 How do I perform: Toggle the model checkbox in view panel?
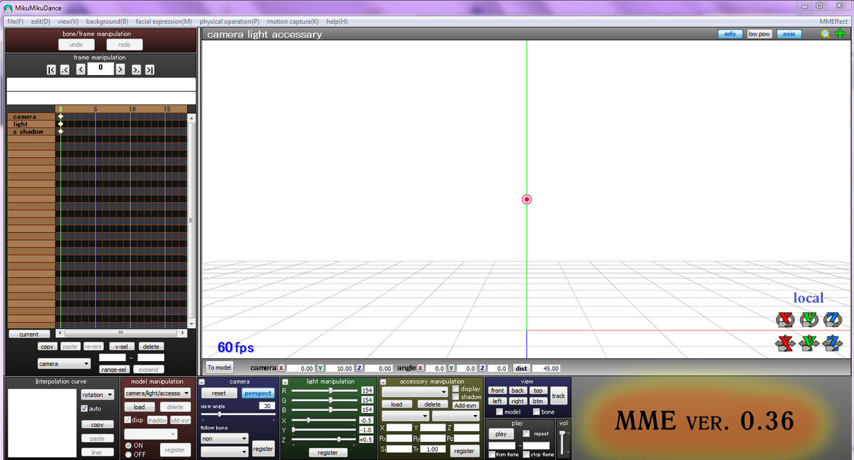(x=500, y=412)
